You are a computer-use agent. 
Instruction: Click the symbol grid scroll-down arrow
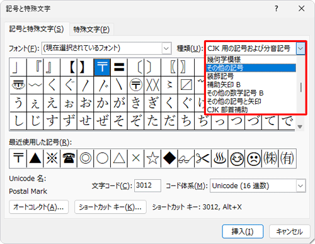click(300, 126)
